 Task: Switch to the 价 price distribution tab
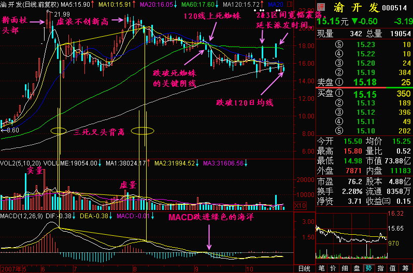click(x=333, y=268)
